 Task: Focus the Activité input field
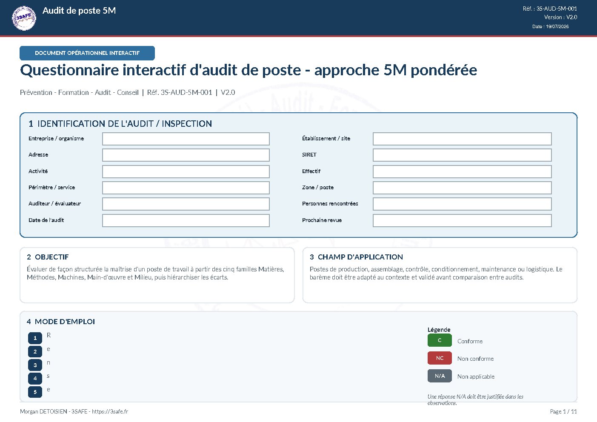point(186,171)
